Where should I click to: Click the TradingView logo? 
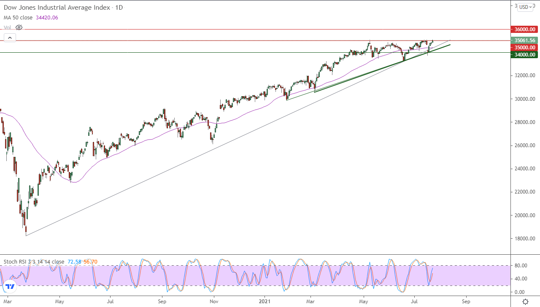coord(10,287)
